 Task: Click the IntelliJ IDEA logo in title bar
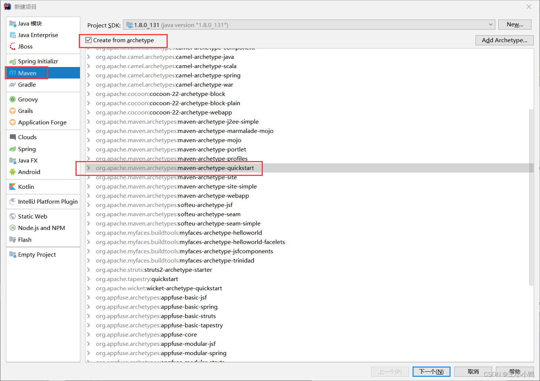(7, 7)
